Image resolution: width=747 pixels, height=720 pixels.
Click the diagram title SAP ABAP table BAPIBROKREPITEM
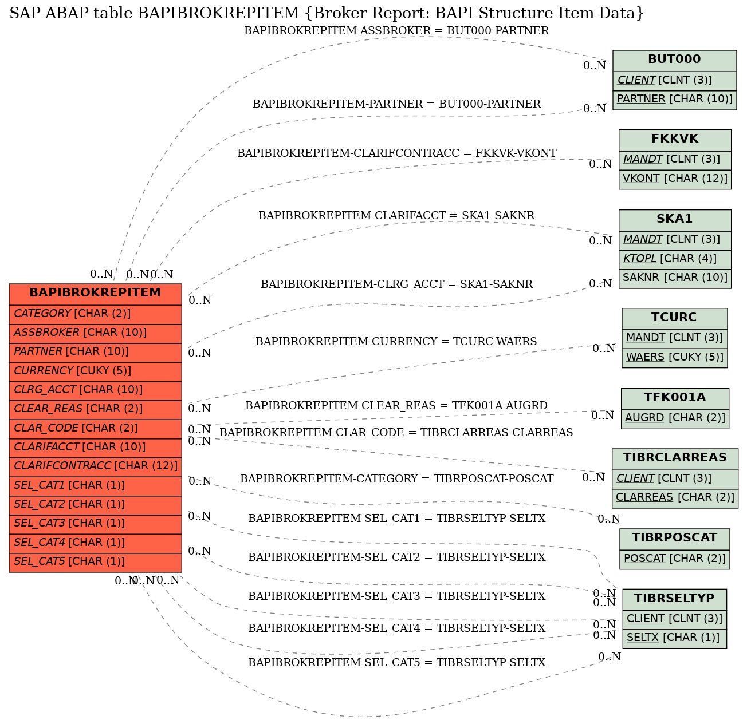click(327, 13)
